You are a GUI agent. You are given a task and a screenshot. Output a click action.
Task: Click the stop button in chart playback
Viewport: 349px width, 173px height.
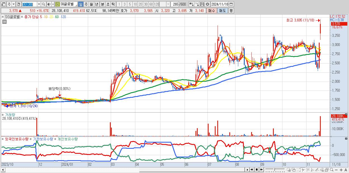(257, 170)
